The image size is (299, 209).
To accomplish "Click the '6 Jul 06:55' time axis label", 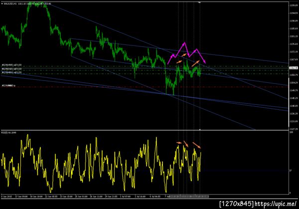I will [155, 197].
